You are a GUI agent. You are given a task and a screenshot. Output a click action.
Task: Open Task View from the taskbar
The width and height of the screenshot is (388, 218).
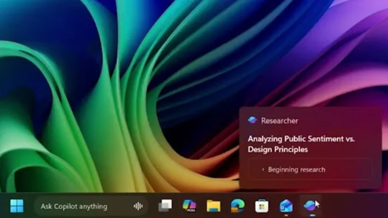coord(165,206)
